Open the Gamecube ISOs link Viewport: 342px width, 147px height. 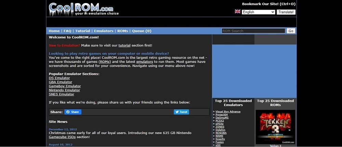click(x=62, y=137)
